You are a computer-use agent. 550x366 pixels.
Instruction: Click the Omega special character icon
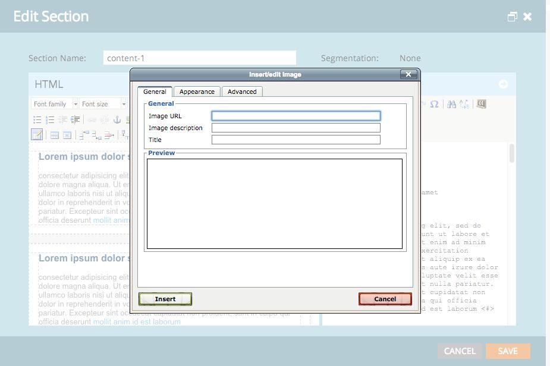(434, 104)
